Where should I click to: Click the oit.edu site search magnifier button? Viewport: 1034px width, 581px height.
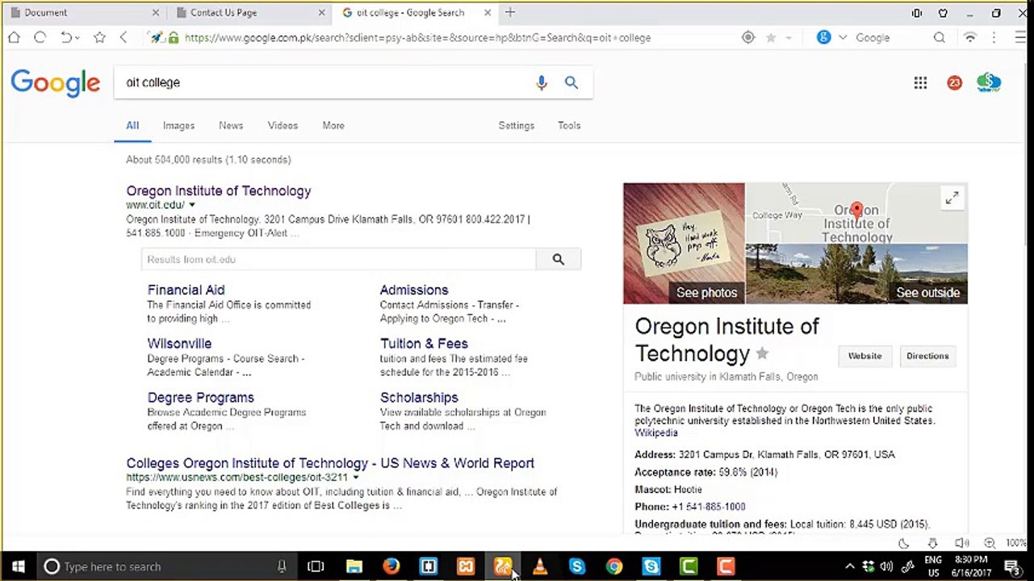[x=558, y=259]
